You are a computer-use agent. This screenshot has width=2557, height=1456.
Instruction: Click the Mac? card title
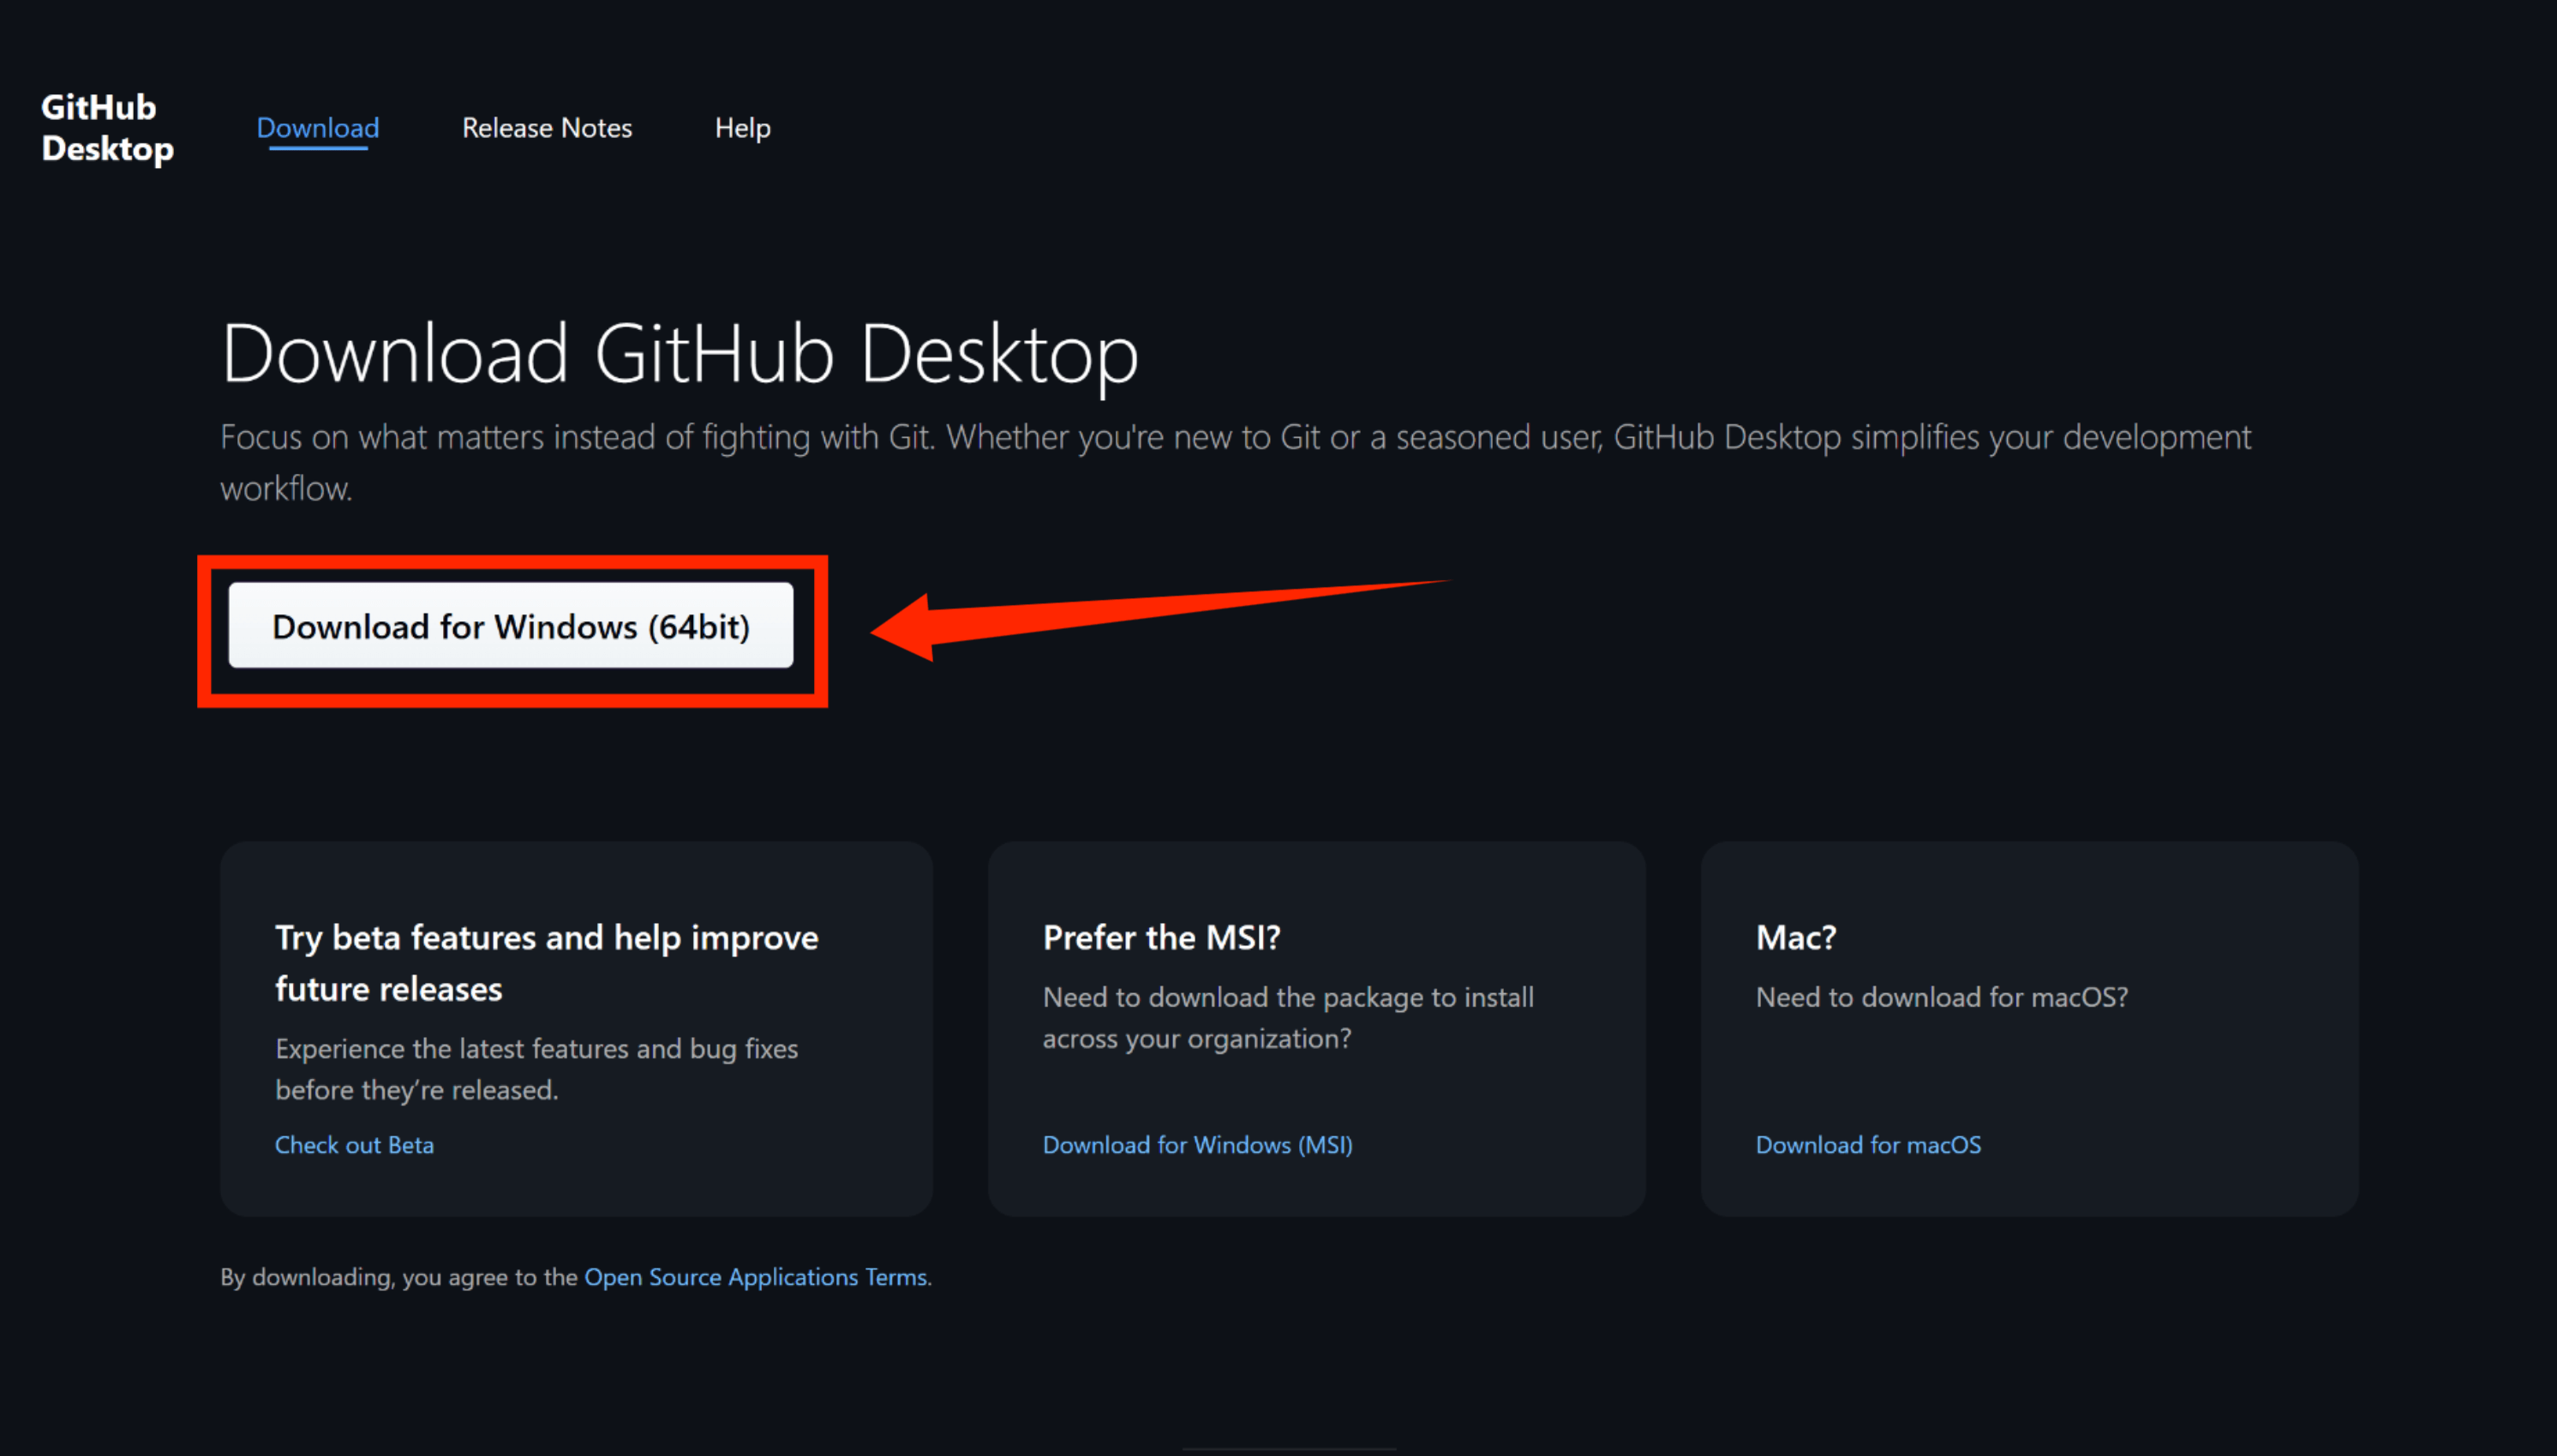coord(1795,937)
